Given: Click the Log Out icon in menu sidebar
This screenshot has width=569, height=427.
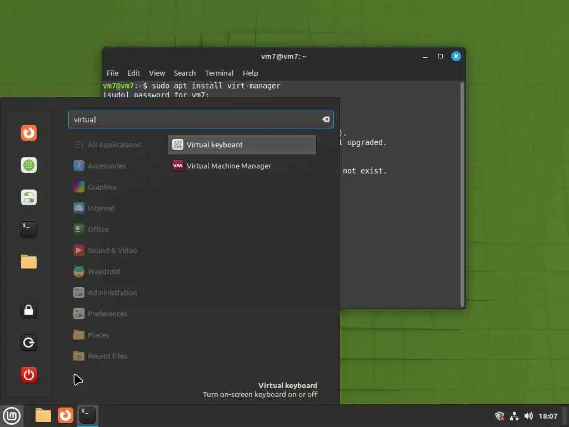Looking at the screenshot, I should [x=29, y=342].
